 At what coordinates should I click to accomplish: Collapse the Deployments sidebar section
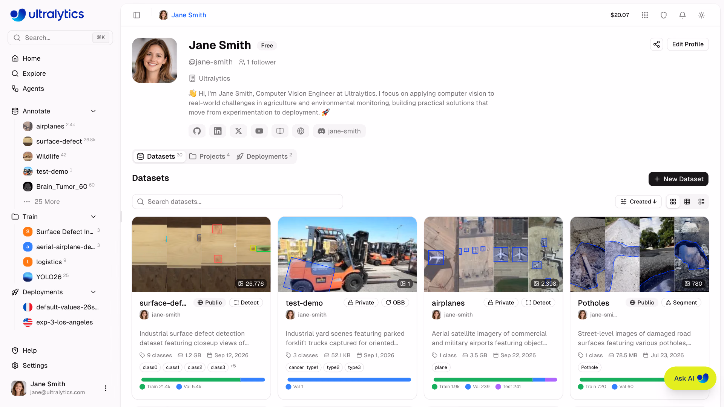point(94,292)
